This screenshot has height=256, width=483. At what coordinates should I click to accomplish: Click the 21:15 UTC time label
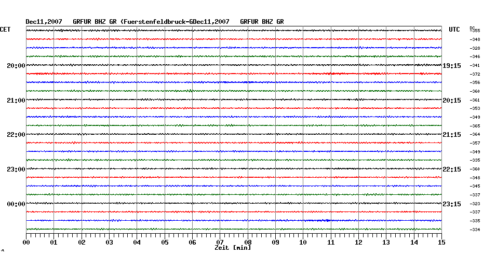[x=452, y=135]
